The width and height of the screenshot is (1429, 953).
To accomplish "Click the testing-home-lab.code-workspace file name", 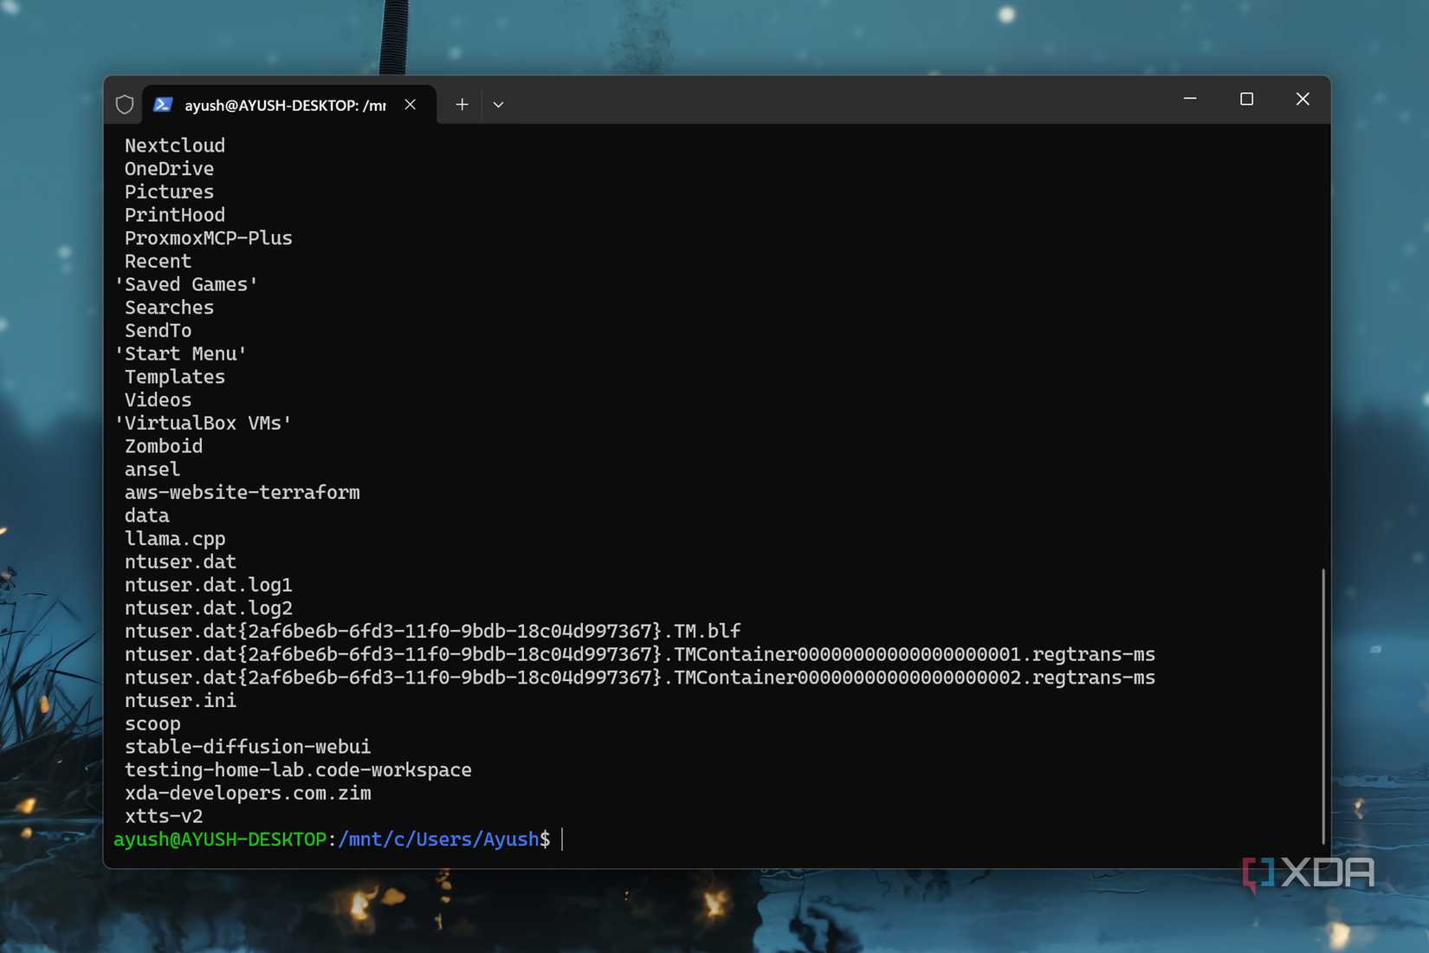I will (298, 769).
